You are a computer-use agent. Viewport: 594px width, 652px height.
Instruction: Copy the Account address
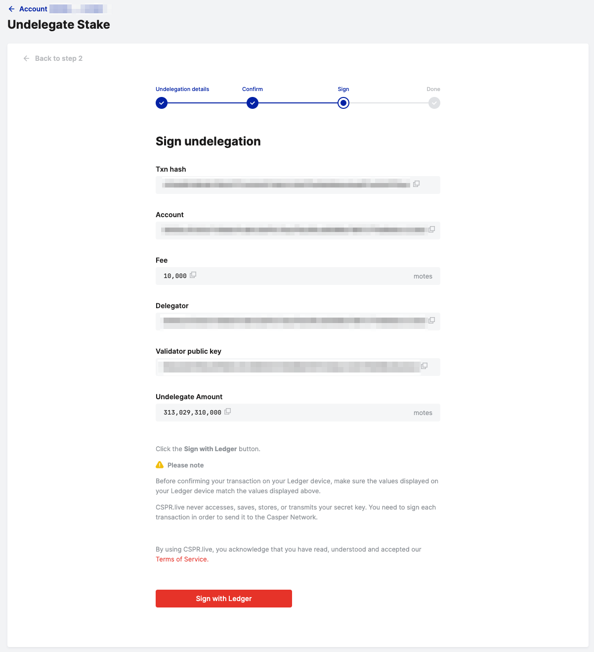(431, 229)
